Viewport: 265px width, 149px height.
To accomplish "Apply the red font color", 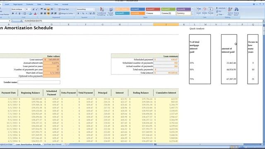I will [35, 13].
